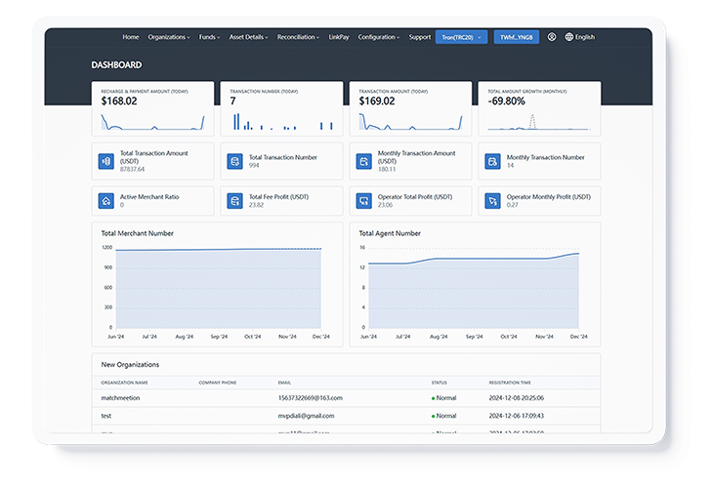This screenshot has width=713, height=488.
Task: Expand the Funds dropdown menu
Action: click(209, 37)
